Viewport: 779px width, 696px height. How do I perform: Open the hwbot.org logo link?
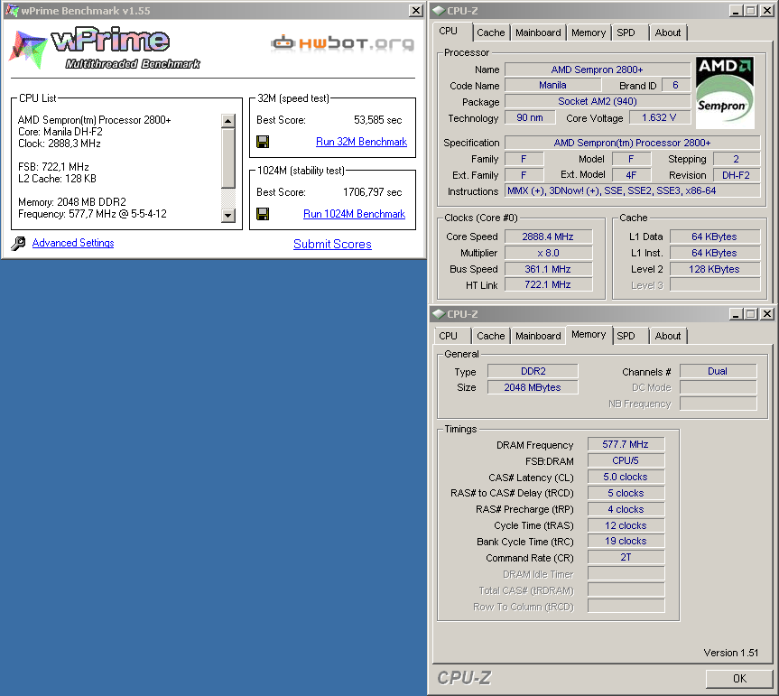point(342,43)
